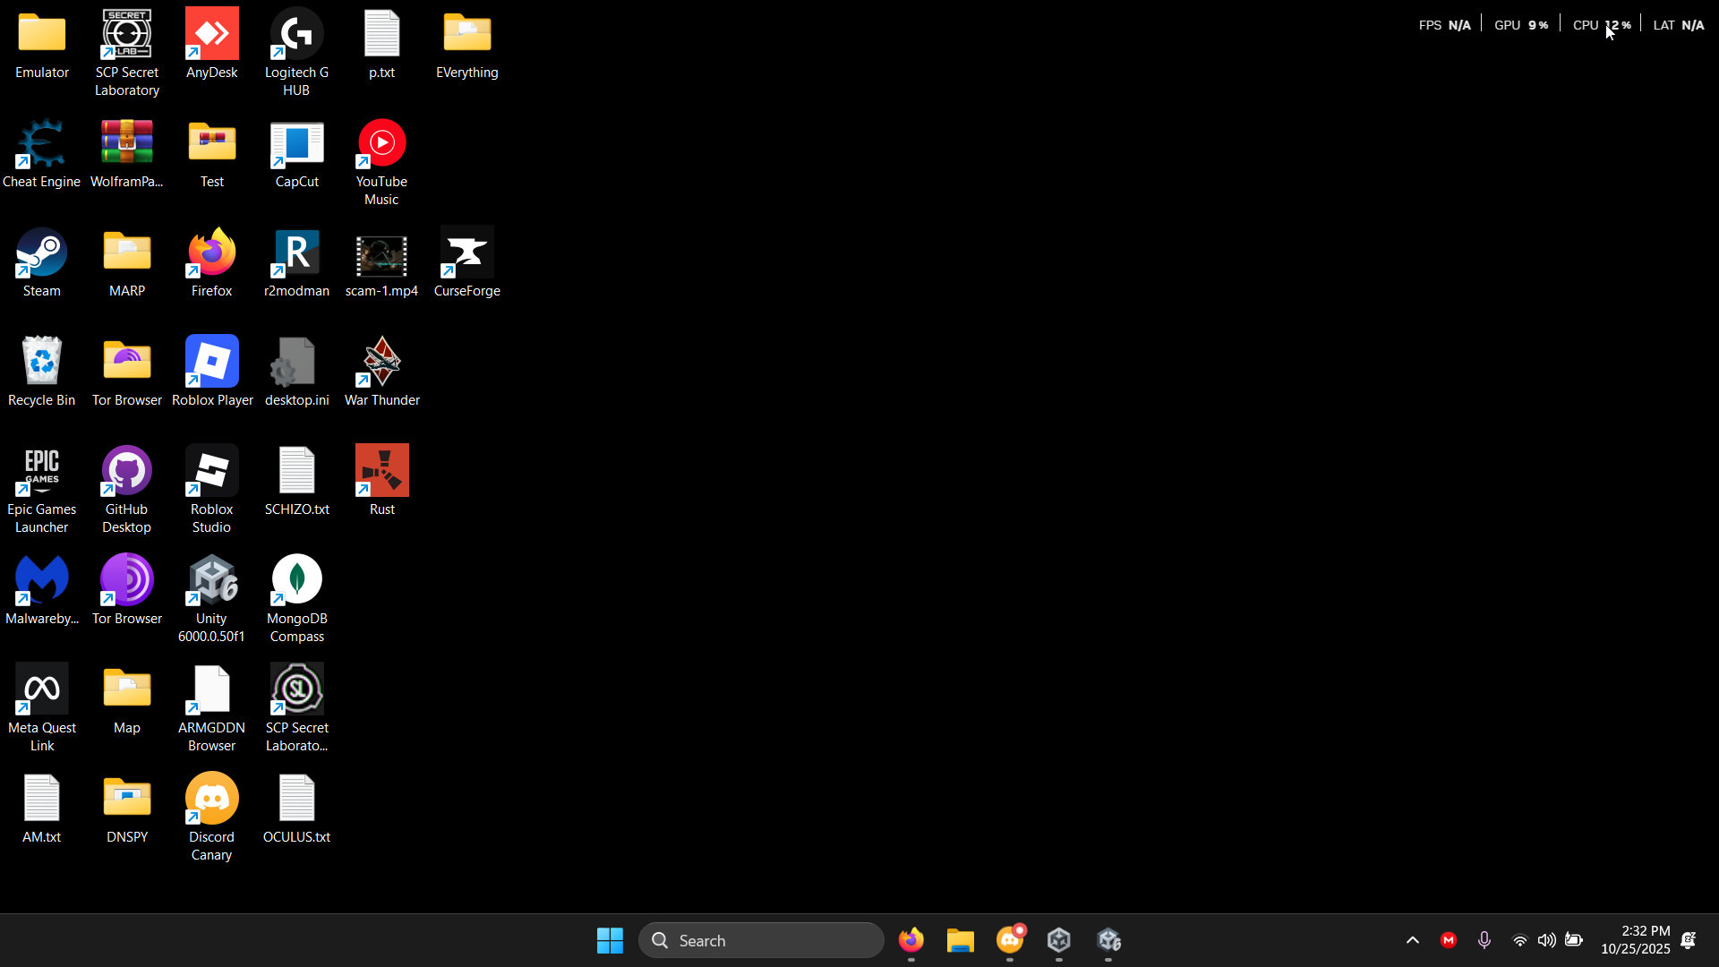
Task: Click the microphone tray icon
Action: coord(1484,940)
